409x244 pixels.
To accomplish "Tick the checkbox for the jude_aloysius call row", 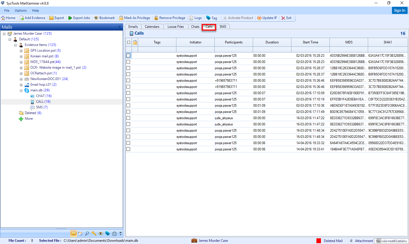I will (128, 118).
